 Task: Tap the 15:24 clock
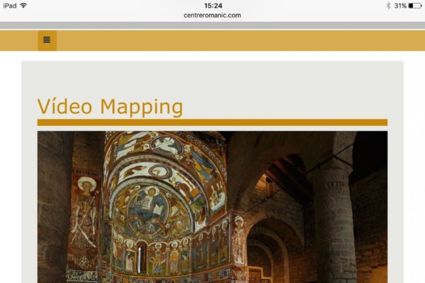212,6
